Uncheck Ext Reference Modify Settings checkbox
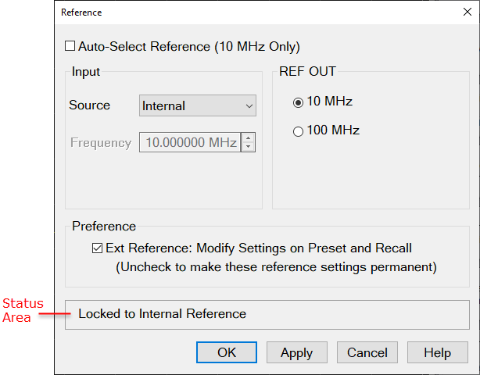 point(97,249)
